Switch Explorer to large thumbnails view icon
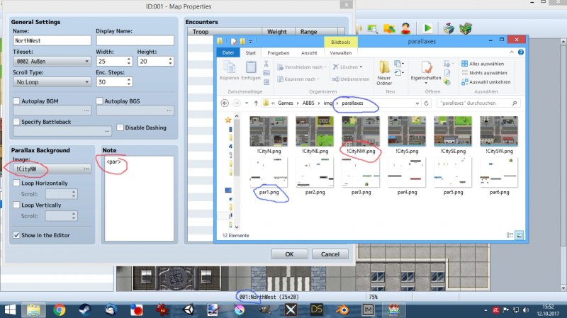The image size is (567, 318). tap(520, 235)
